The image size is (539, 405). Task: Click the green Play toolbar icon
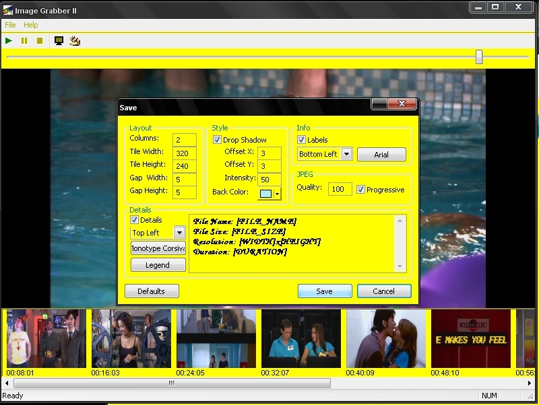(9, 41)
